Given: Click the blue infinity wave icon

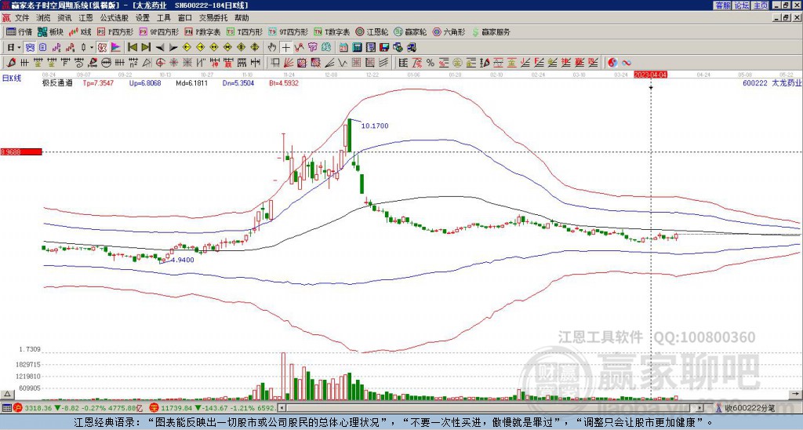Looking at the screenshot, I should tap(627, 63).
